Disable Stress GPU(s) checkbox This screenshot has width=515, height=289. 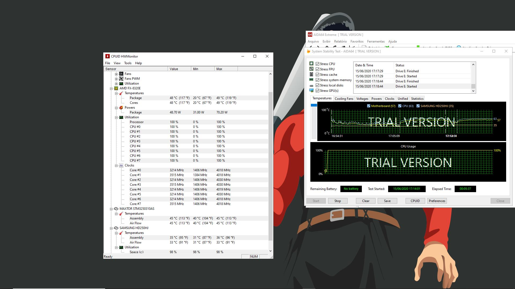(318, 91)
